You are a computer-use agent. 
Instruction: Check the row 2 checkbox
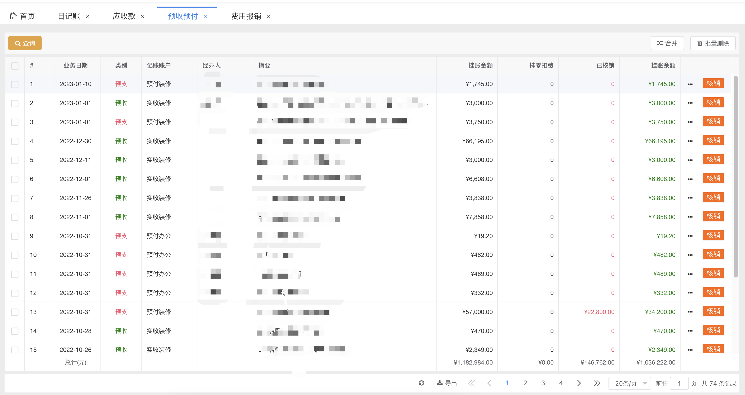[x=15, y=103]
